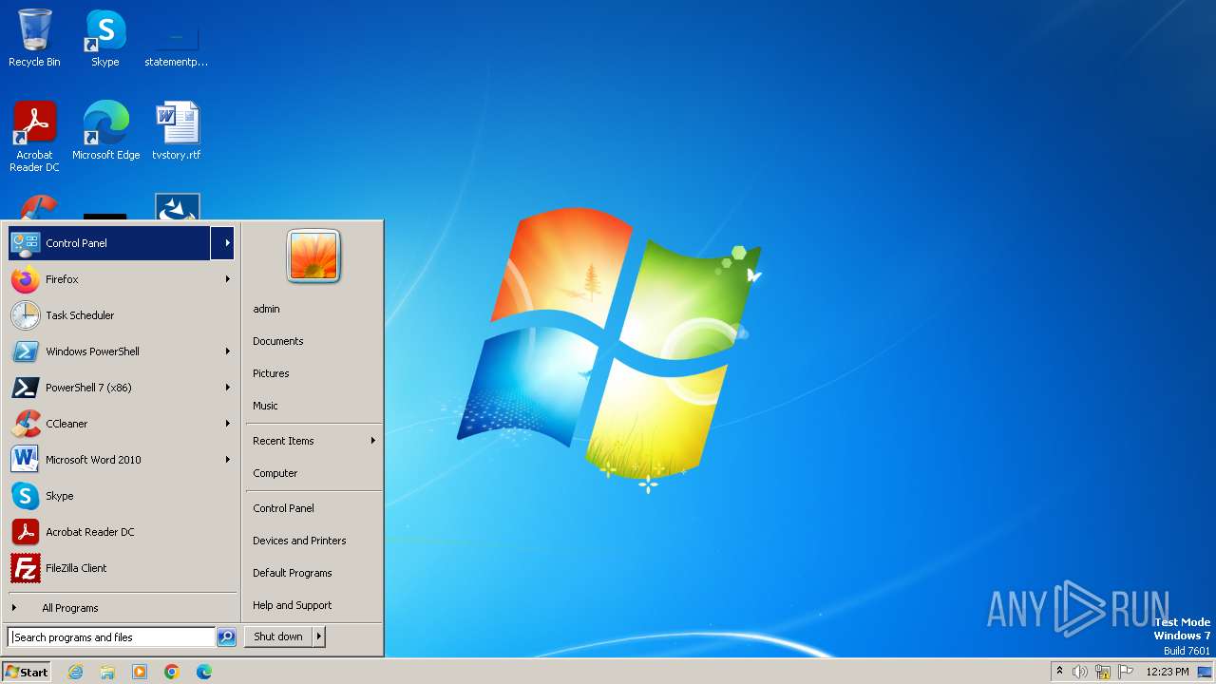Image resolution: width=1216 pixels, height=684 pixels.
Task: Expand Windows PowerShell jump list arrow
Action: point(227,351)
